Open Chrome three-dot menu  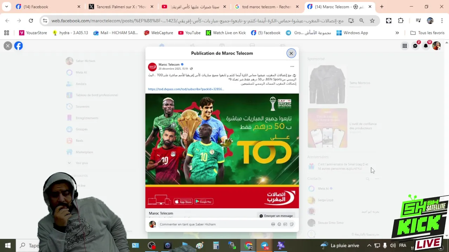(x=442, y=21)
